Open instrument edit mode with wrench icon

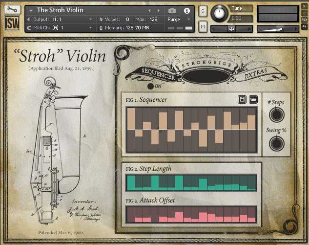tap(12, 9)
